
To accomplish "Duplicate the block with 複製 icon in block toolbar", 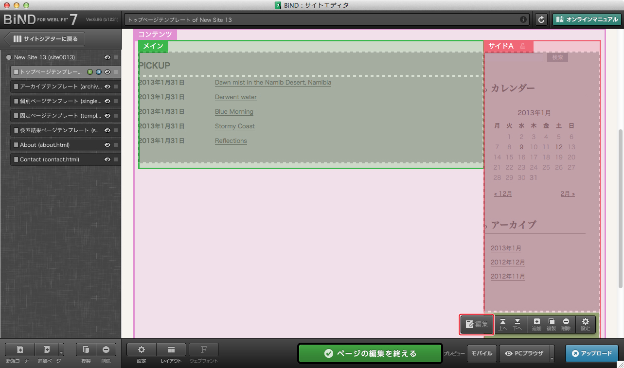I will click(552, 324).
